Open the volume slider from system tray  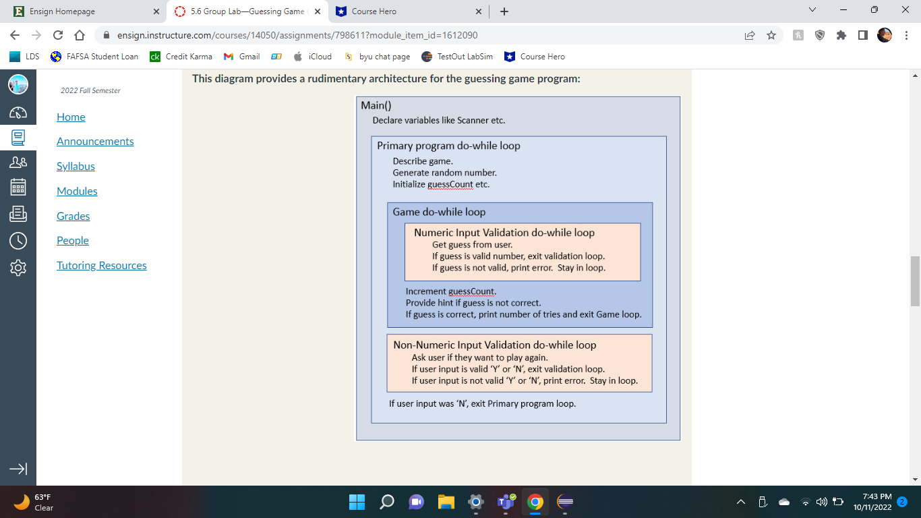(821, 502)
